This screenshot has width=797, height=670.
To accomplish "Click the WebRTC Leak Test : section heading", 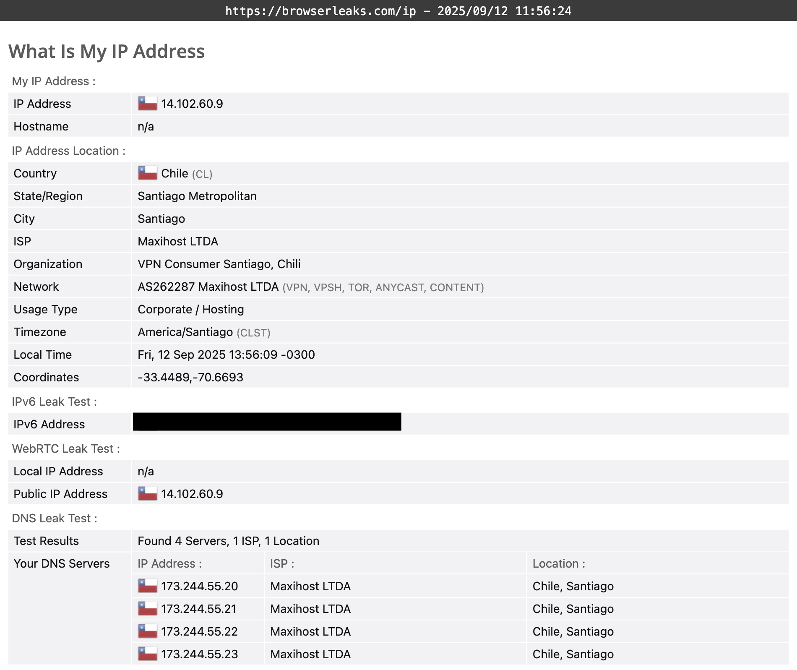I will 66,448.
